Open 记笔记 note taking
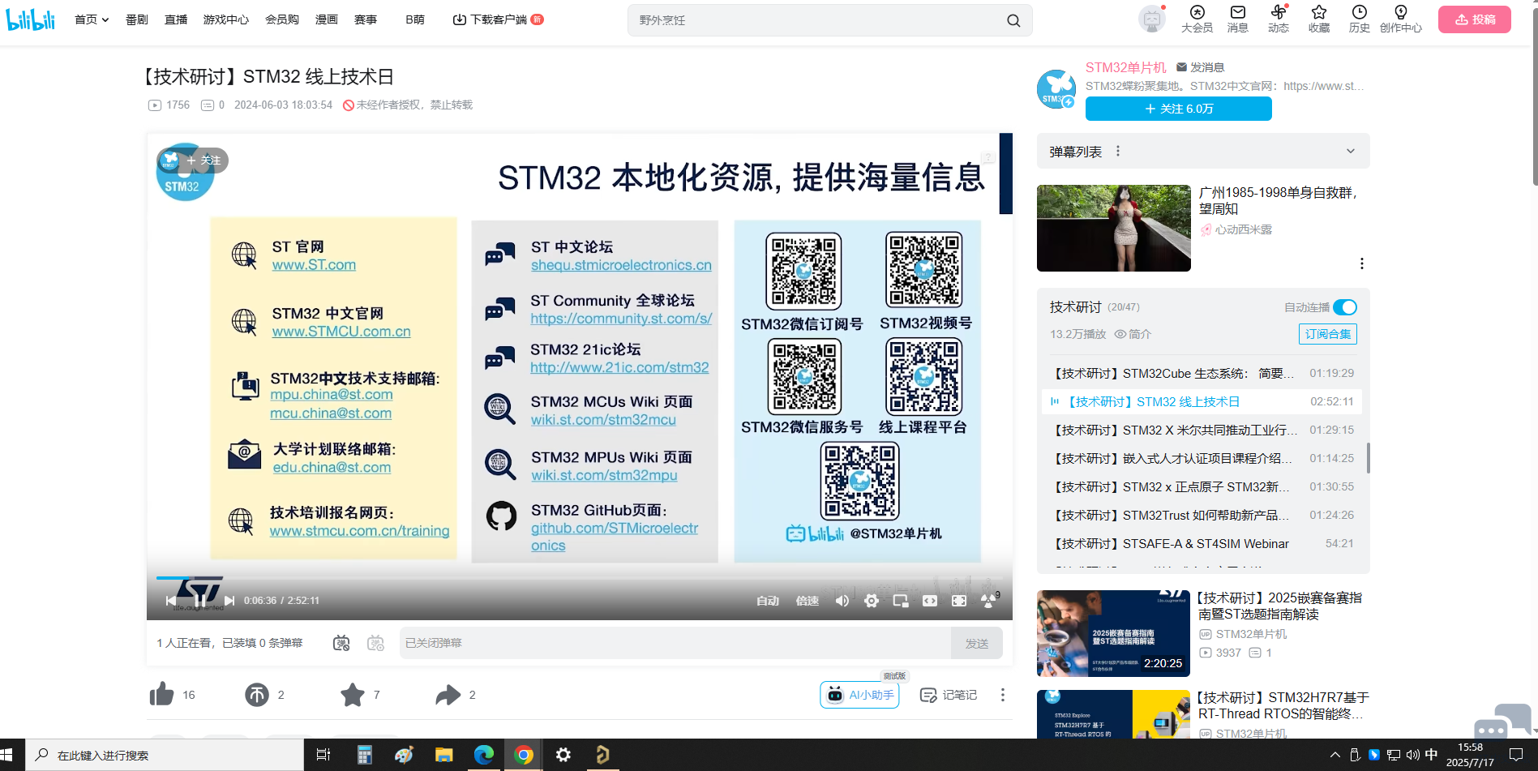 (x=949, y=695)
